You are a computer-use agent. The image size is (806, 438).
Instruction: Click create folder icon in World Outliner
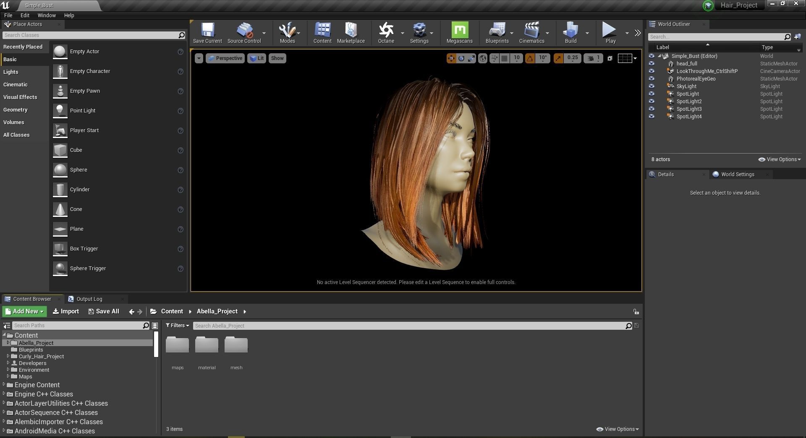[797, 37]
